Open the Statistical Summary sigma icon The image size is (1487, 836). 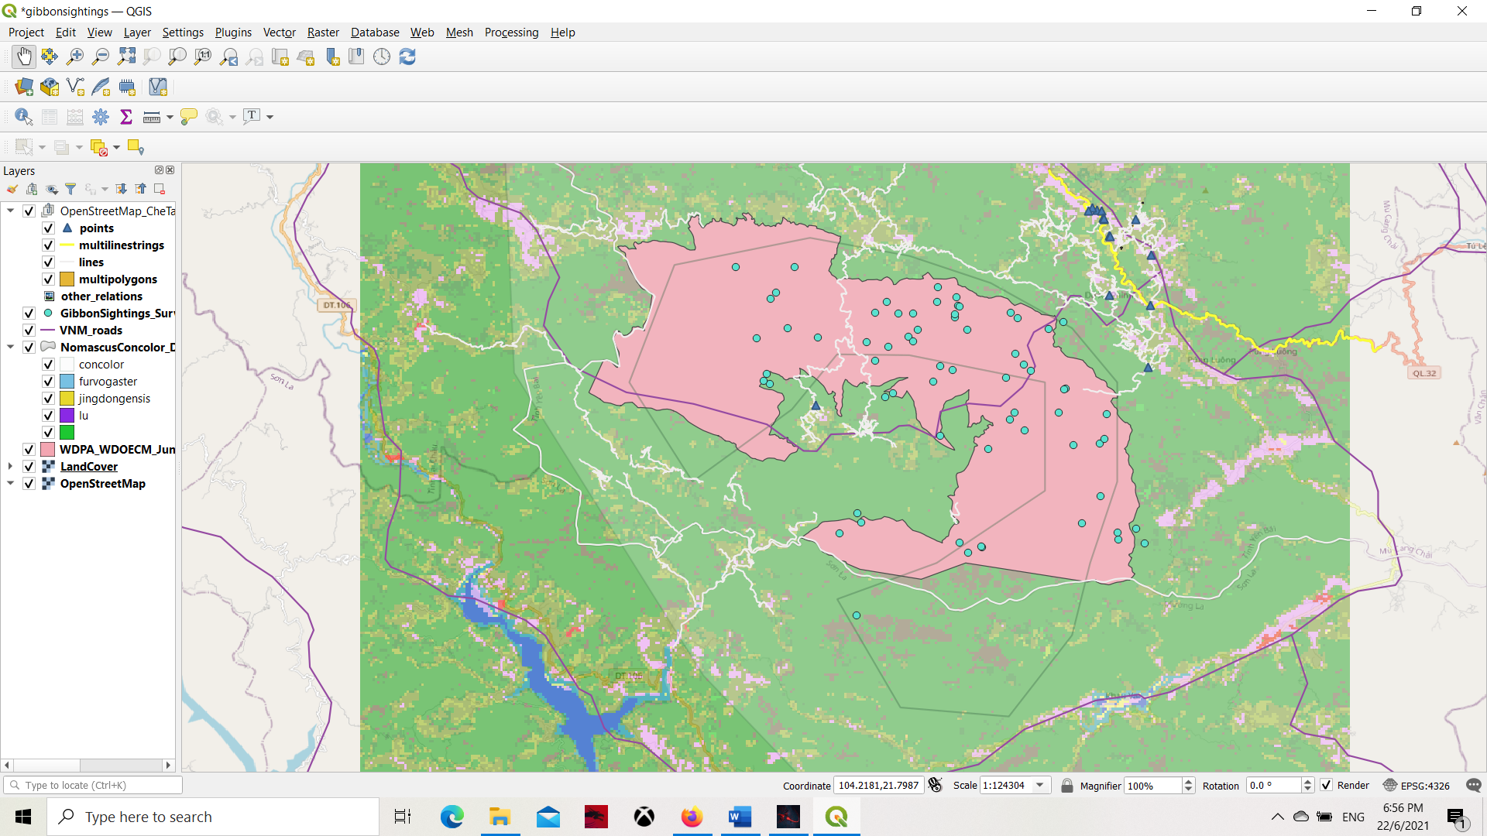126,117
